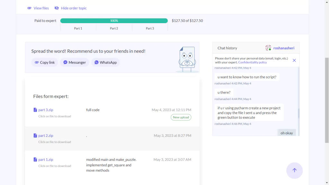
Task: Open the part 3.zip file link
Action: tap(46, 110)
